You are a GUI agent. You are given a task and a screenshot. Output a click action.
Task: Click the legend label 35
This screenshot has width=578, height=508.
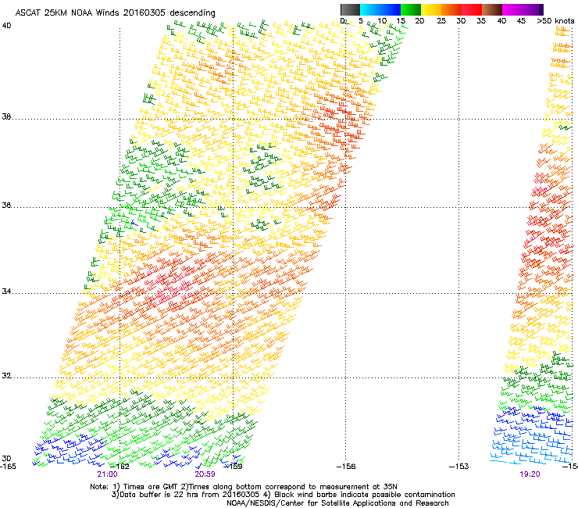[481, 21]
